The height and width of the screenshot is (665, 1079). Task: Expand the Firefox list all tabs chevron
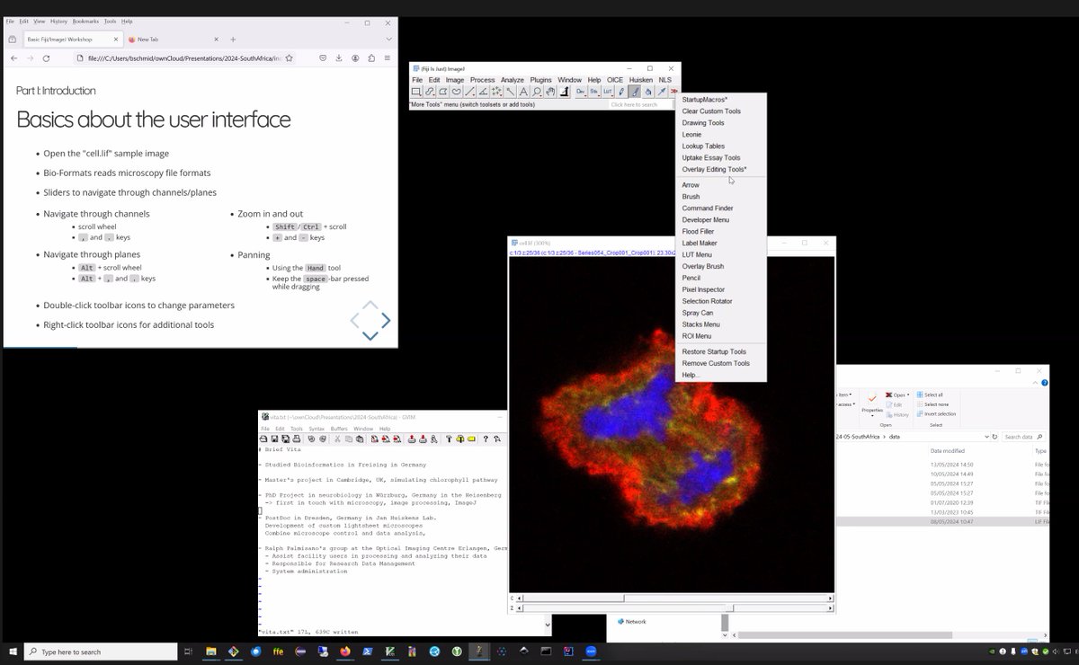(388, 40)
